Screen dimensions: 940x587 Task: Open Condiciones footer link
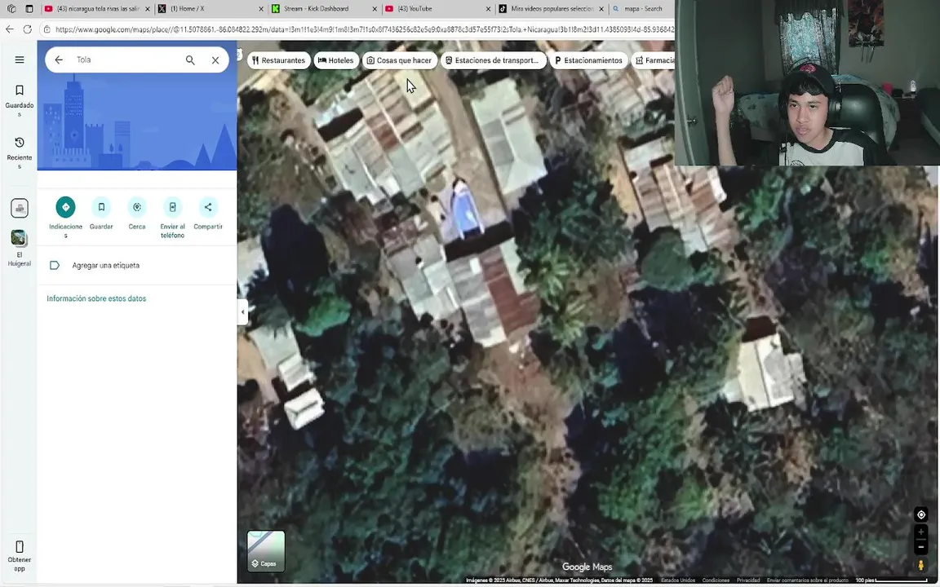(716, 580)
